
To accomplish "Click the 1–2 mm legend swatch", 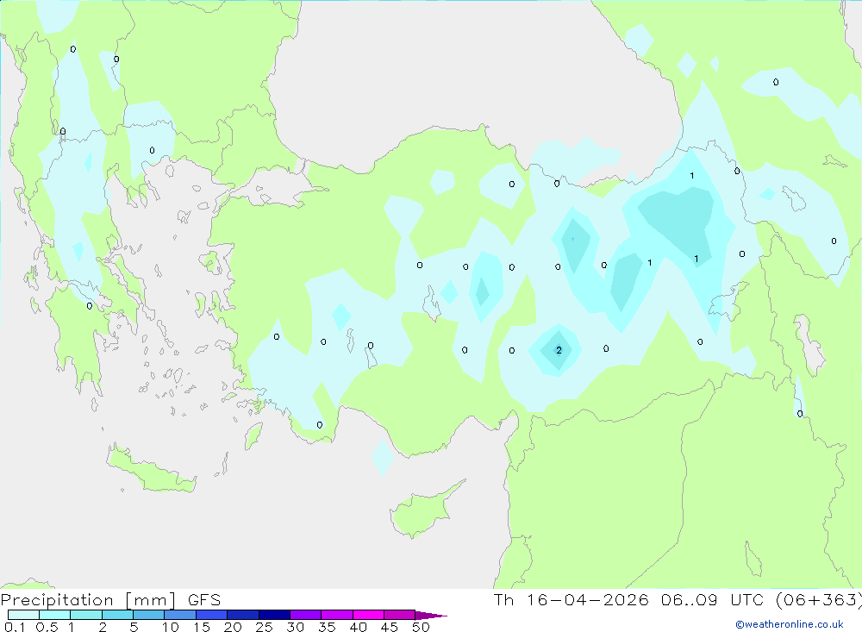I will [85, 615].
